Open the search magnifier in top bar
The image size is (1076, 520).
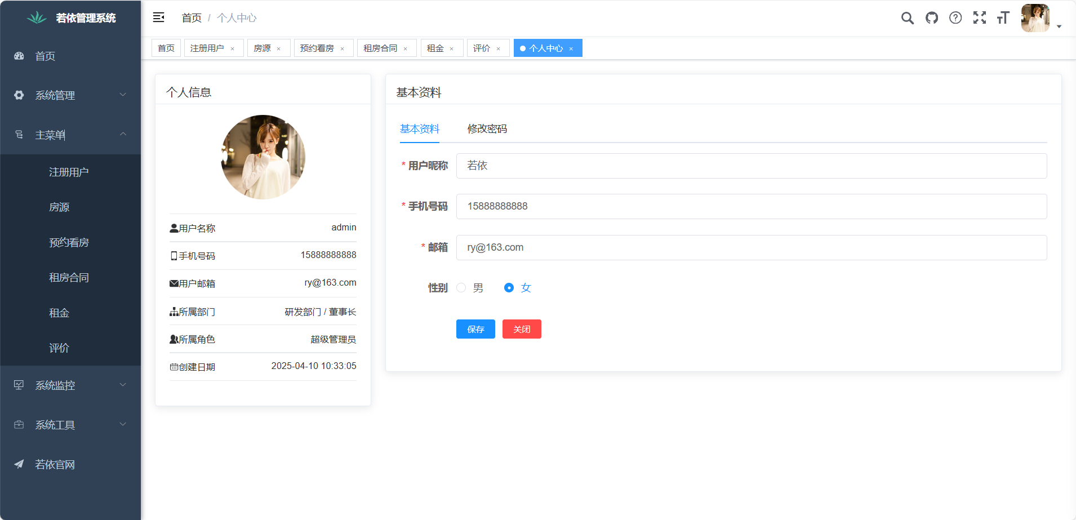pyautogui.click(x=907, y=18)
